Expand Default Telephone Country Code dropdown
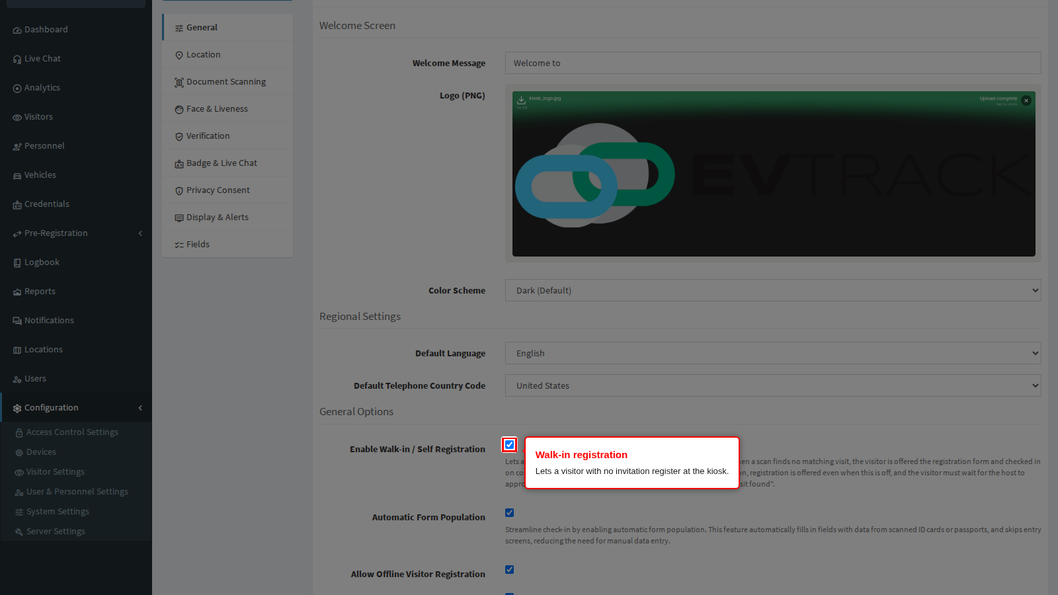This screenshot has height=595, width=1058. tap(773, 385)
